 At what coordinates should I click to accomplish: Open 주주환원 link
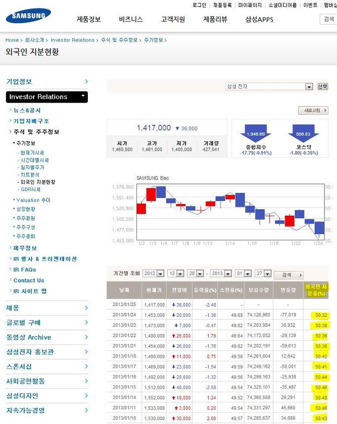tap(26, 218)
